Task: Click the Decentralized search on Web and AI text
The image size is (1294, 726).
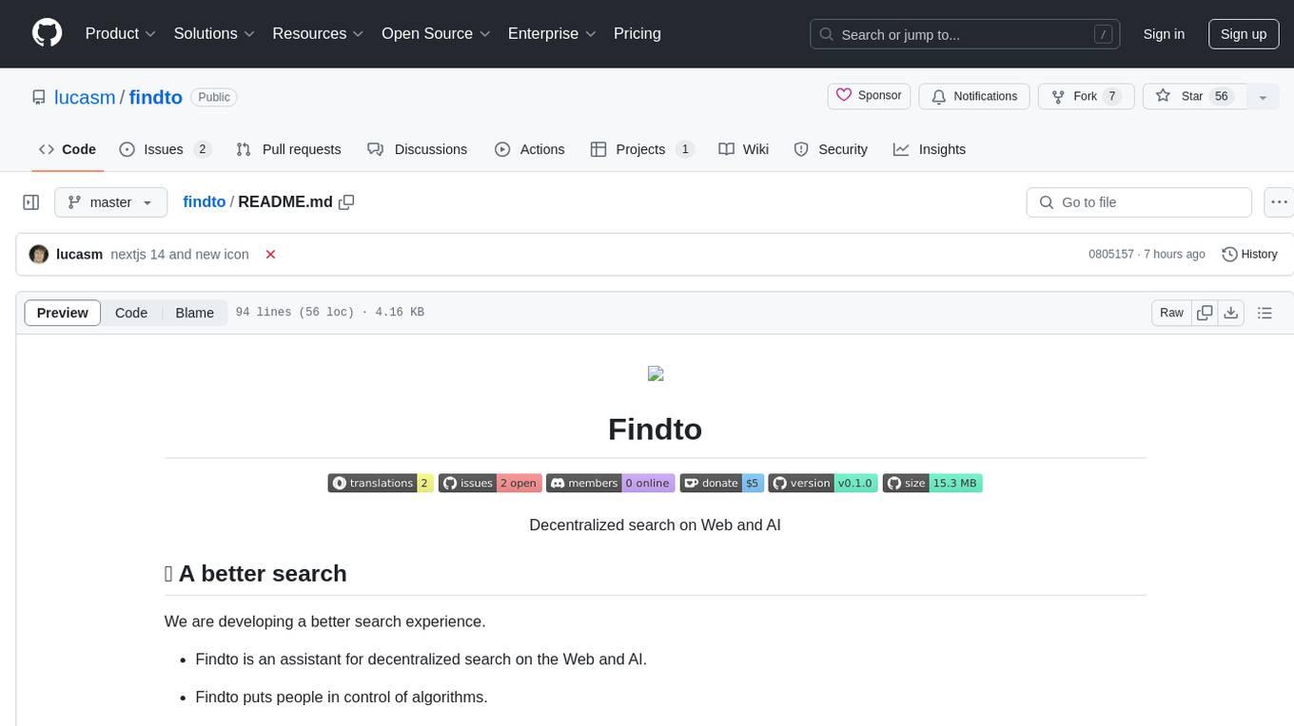Action: tap(655, 525)
